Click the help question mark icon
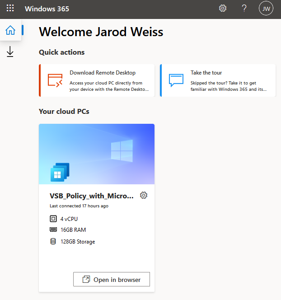This screenshot has height=300, width=281. coord(244,9)
